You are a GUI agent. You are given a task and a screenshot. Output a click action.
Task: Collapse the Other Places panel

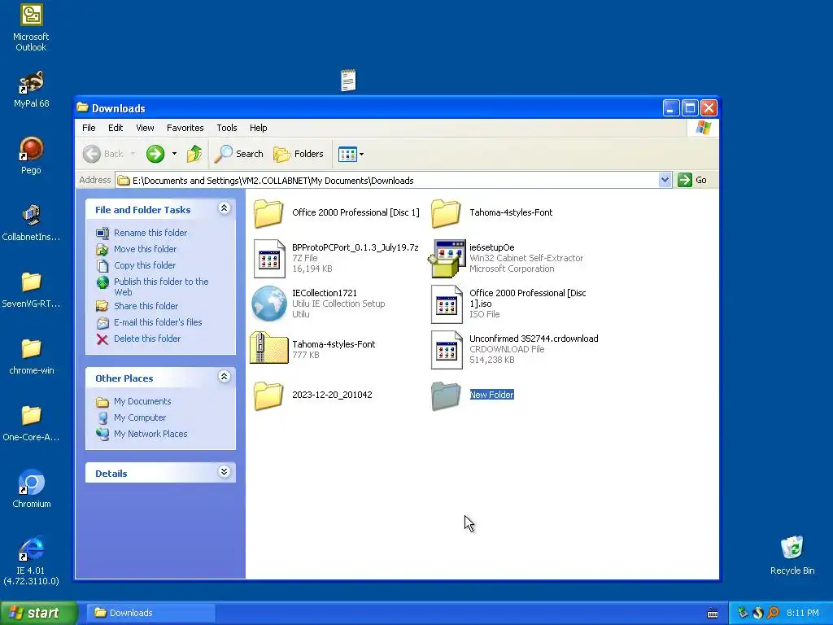pyautogui.click(x=225, y=377)
